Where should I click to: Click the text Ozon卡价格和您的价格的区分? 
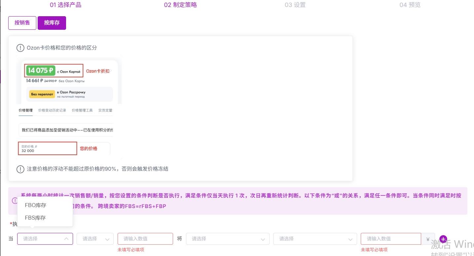[x=62, y=48]
